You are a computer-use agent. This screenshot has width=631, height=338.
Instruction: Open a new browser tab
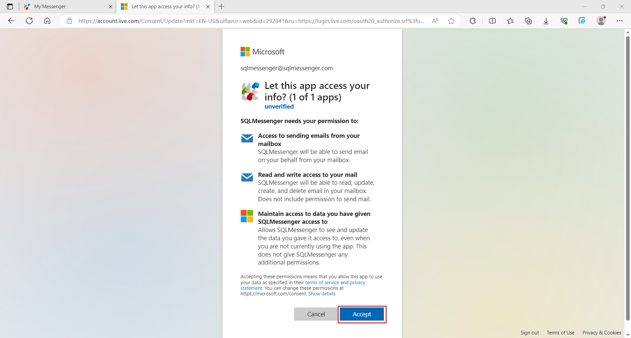tap(222, 7)
